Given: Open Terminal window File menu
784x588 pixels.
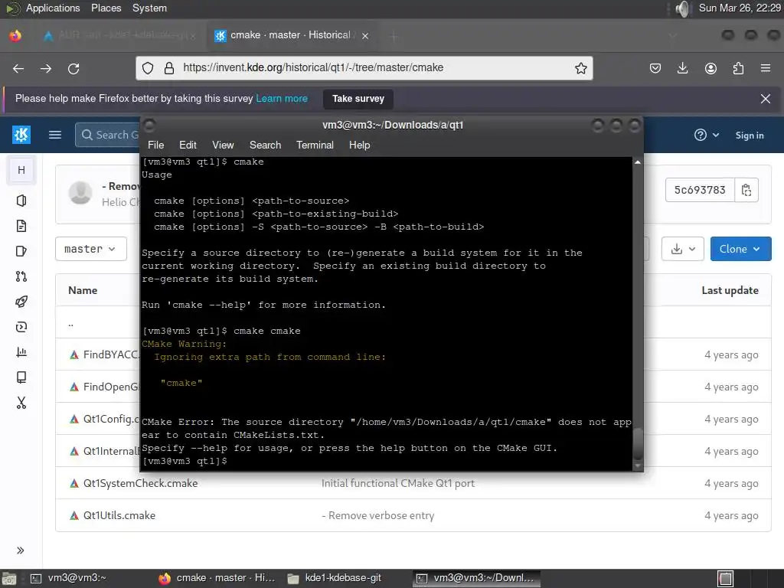Looking at the screenshot, I should tap(155, 145).
